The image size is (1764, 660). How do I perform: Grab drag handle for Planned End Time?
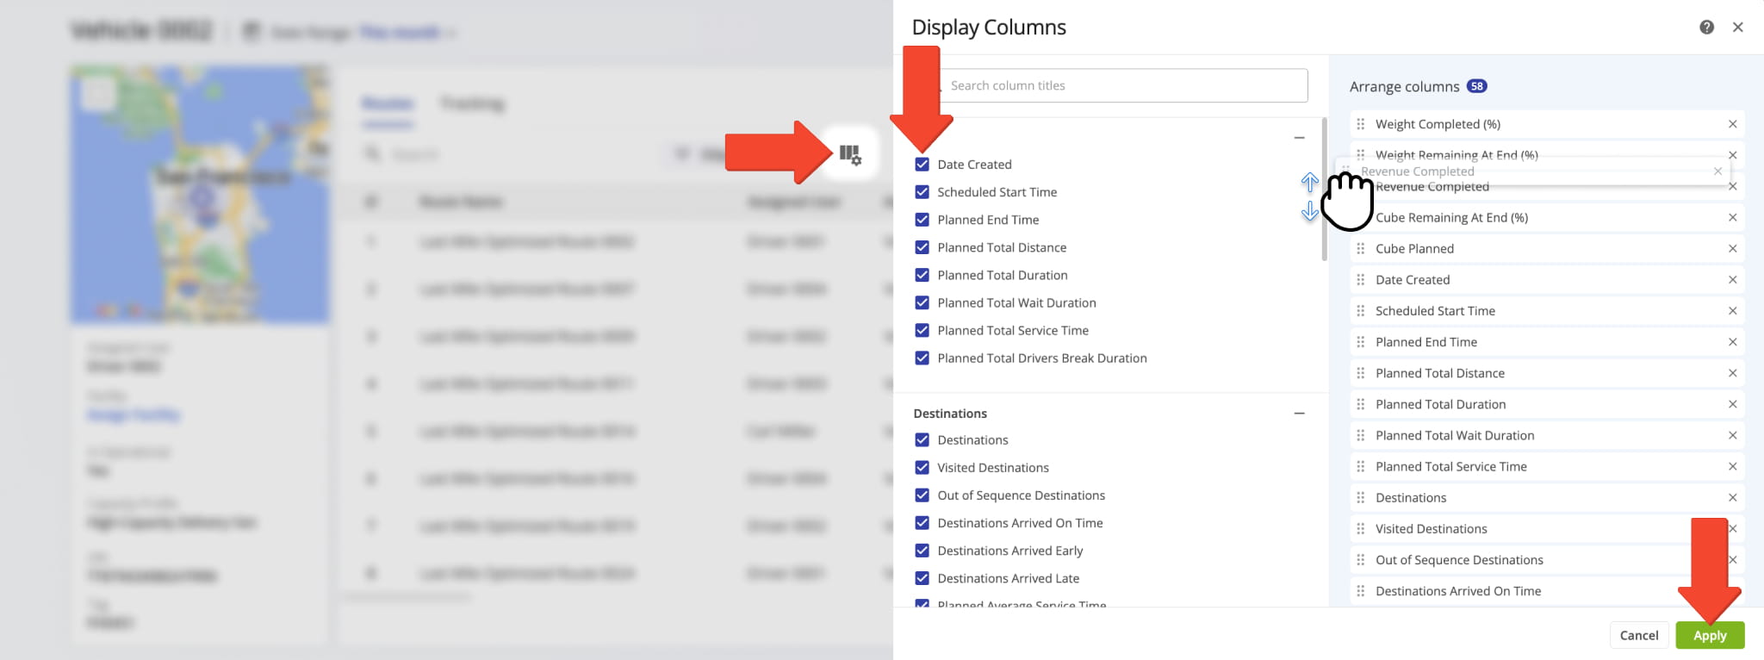pyautogui.click(x=1360, y=342)
